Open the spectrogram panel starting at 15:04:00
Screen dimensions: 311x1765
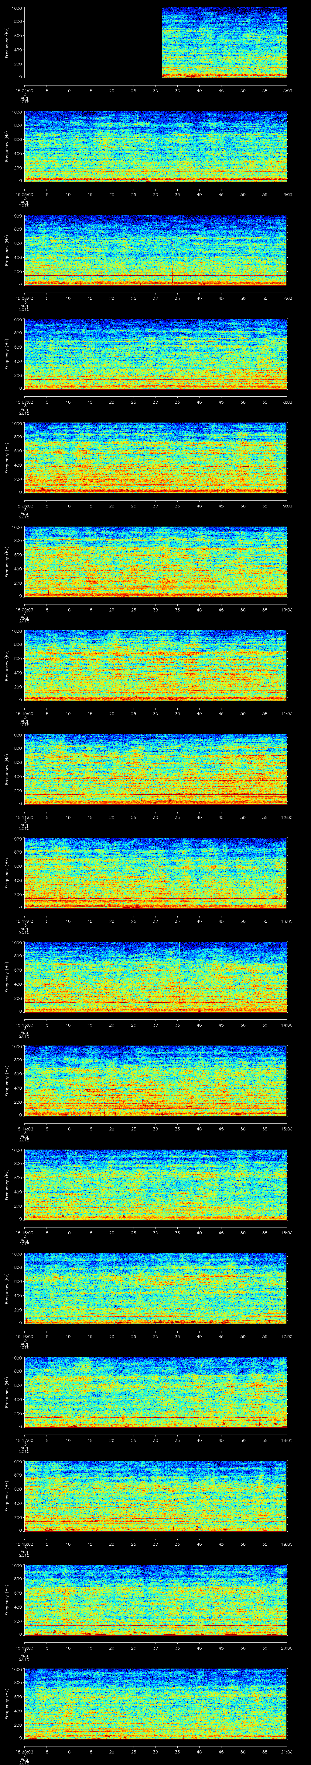156,43
